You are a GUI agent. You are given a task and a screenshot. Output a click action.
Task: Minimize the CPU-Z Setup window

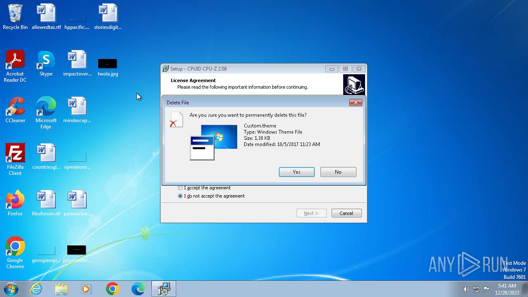tap(332, 69)
